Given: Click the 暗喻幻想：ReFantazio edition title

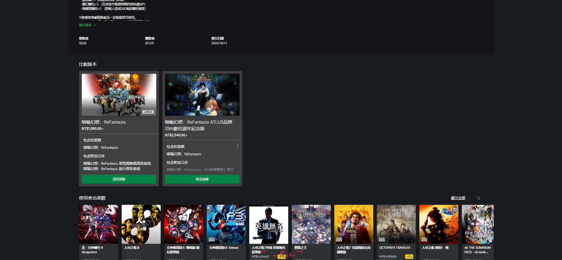Looking at the screenshot, I should [x=104, y=122].
